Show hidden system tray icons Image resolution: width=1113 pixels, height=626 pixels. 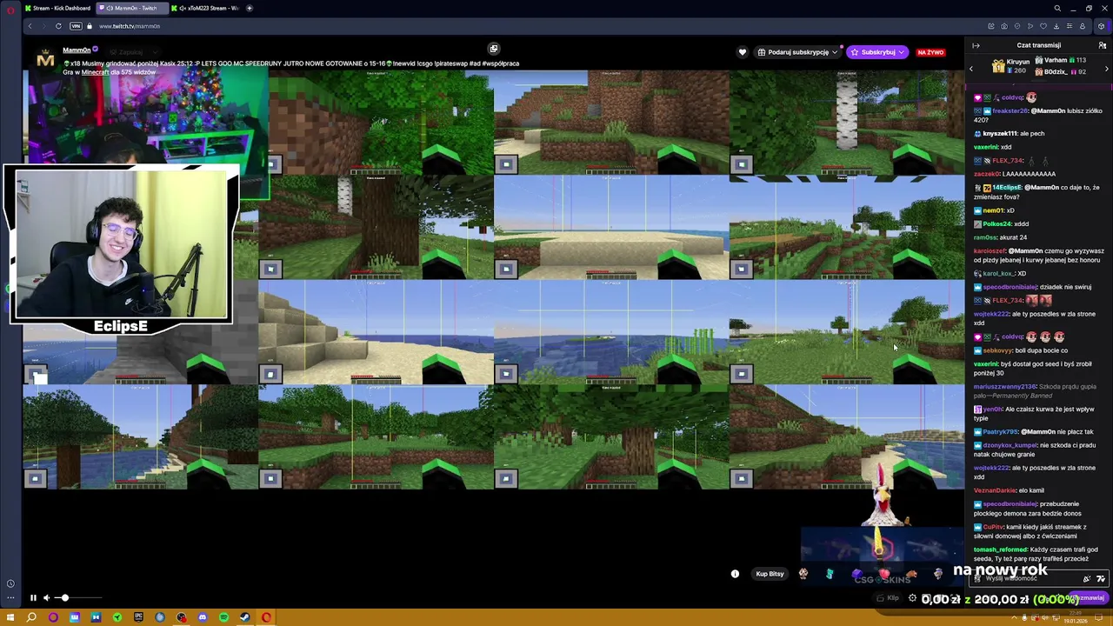point(1014,617)
